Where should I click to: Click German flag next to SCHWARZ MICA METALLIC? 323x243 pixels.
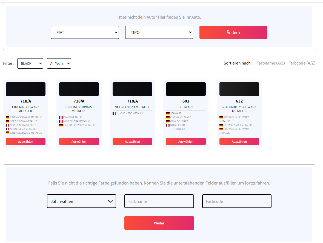pyautogui.click(x=221, y=125)
